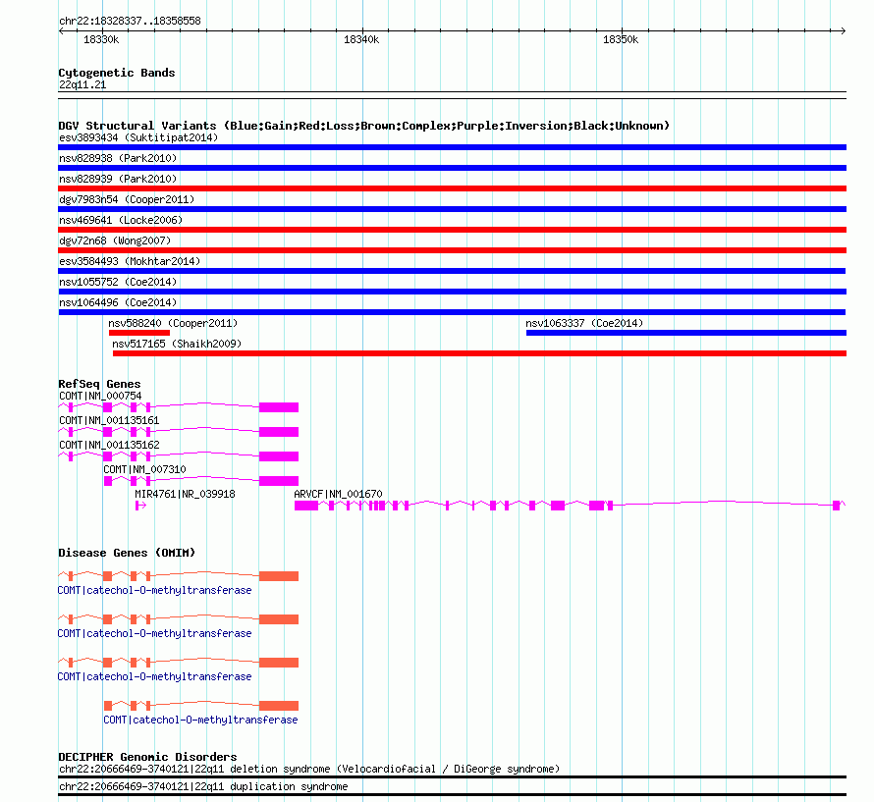Click the last exon of COMT|NM_007310 transcript
The width and height of the screenshot is (874, 802).
(279, 481)
